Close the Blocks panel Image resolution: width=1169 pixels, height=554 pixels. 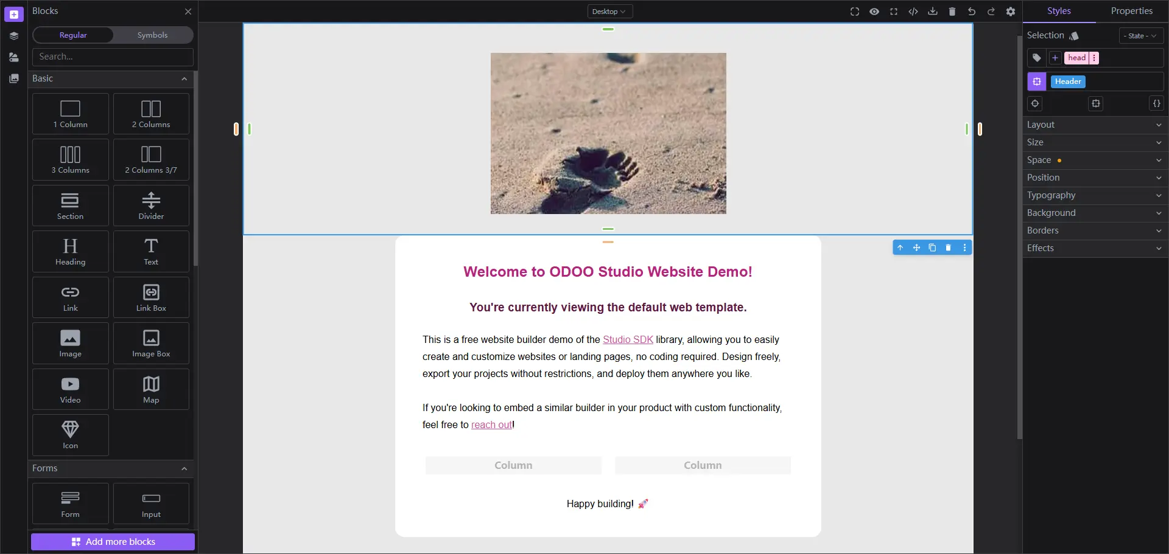[188, 12]
